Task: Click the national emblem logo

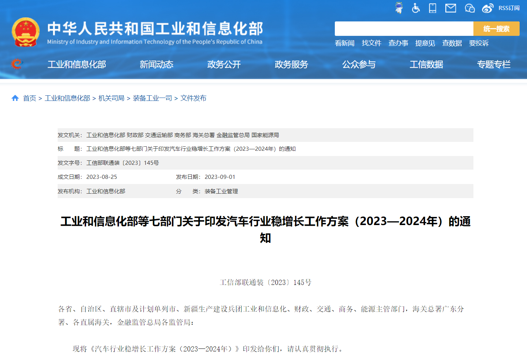Action: point(25,33)
